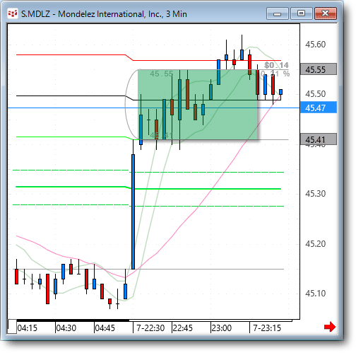Click the 45.10 price scale label
The height and width of the screenshot is (353, 356).
click(316, 294)
